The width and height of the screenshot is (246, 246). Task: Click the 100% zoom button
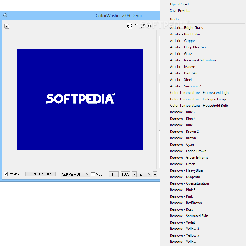(125, 174)
